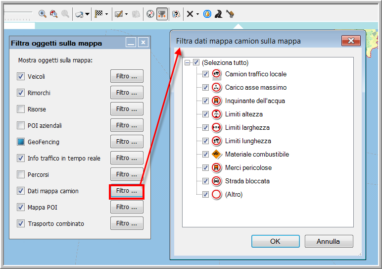382x269 pixels.
Task: Open the Filtro button for Mappa POI
Action: (127, 207)
